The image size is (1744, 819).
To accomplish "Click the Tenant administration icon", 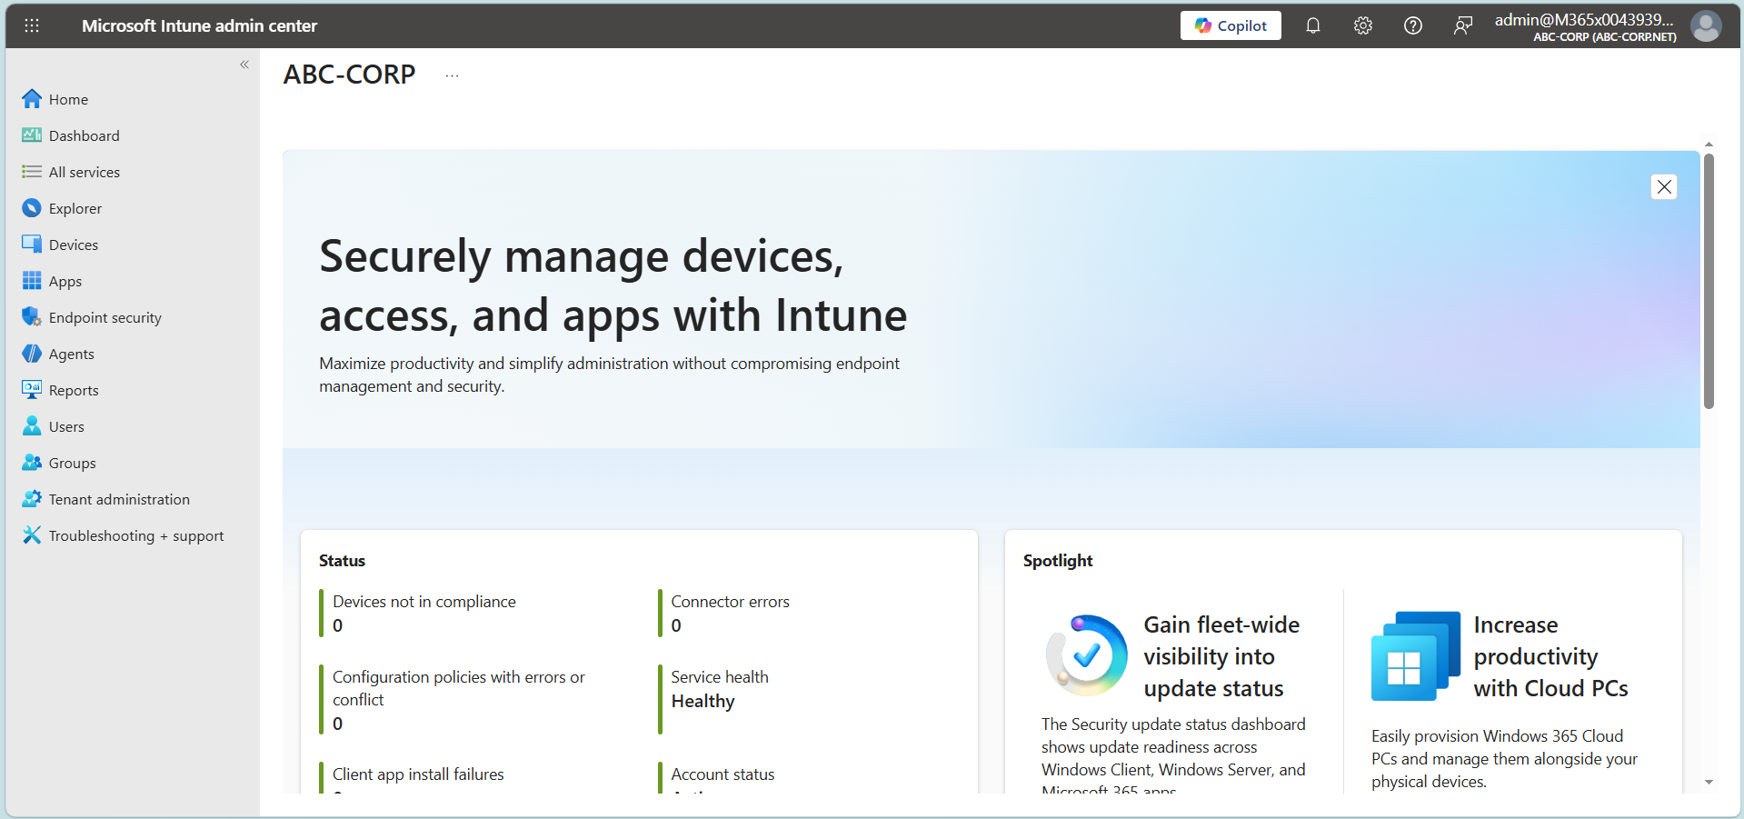I will click(x=32, y=498).
